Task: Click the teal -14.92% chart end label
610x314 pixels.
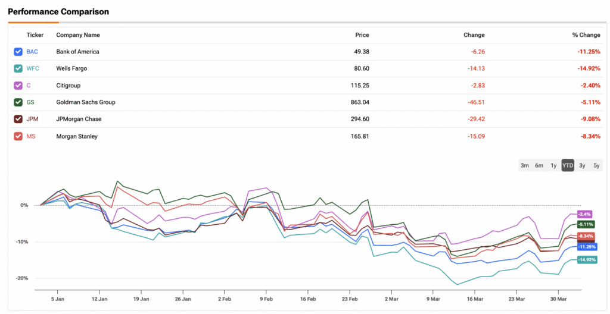Action: (x=587, y=260)
